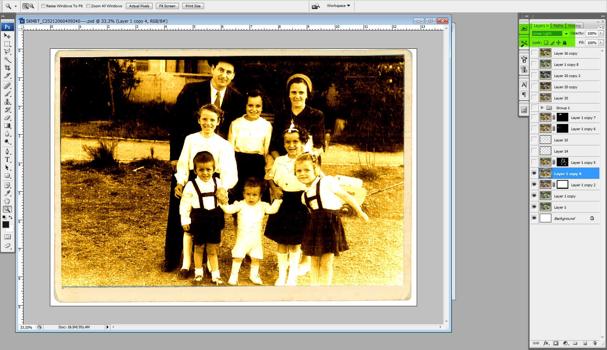The width and height of the screenshot is (607, 350).
Task: Check the Zoom All Windows option
Action: pos(88,6)
